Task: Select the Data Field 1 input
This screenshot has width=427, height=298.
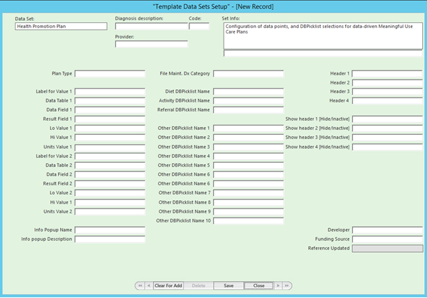Action: pyautogui.click(x=110, y=110)
